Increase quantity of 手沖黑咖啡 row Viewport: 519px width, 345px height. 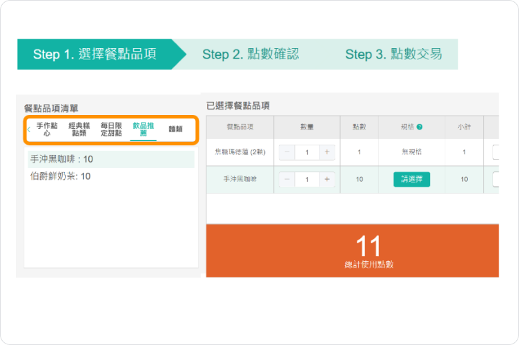[x=327, y=179]
